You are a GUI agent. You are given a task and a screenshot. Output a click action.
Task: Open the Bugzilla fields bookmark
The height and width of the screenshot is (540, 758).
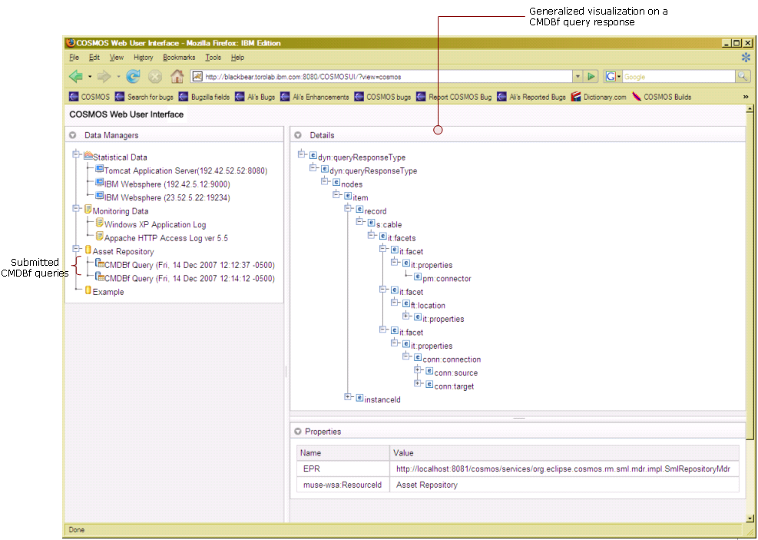[204, 97]
